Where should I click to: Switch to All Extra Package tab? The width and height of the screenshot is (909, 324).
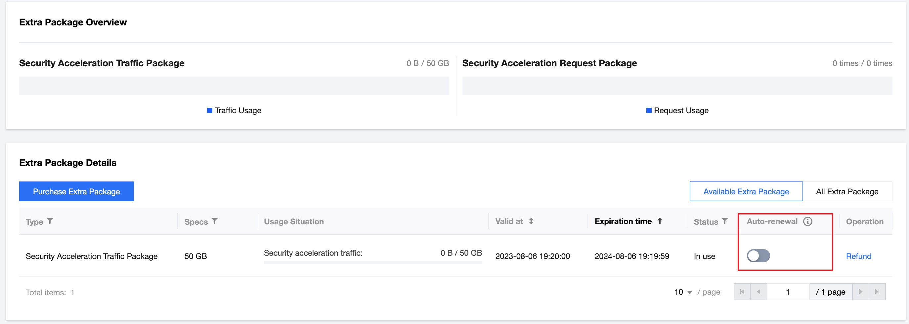[847, 191]
